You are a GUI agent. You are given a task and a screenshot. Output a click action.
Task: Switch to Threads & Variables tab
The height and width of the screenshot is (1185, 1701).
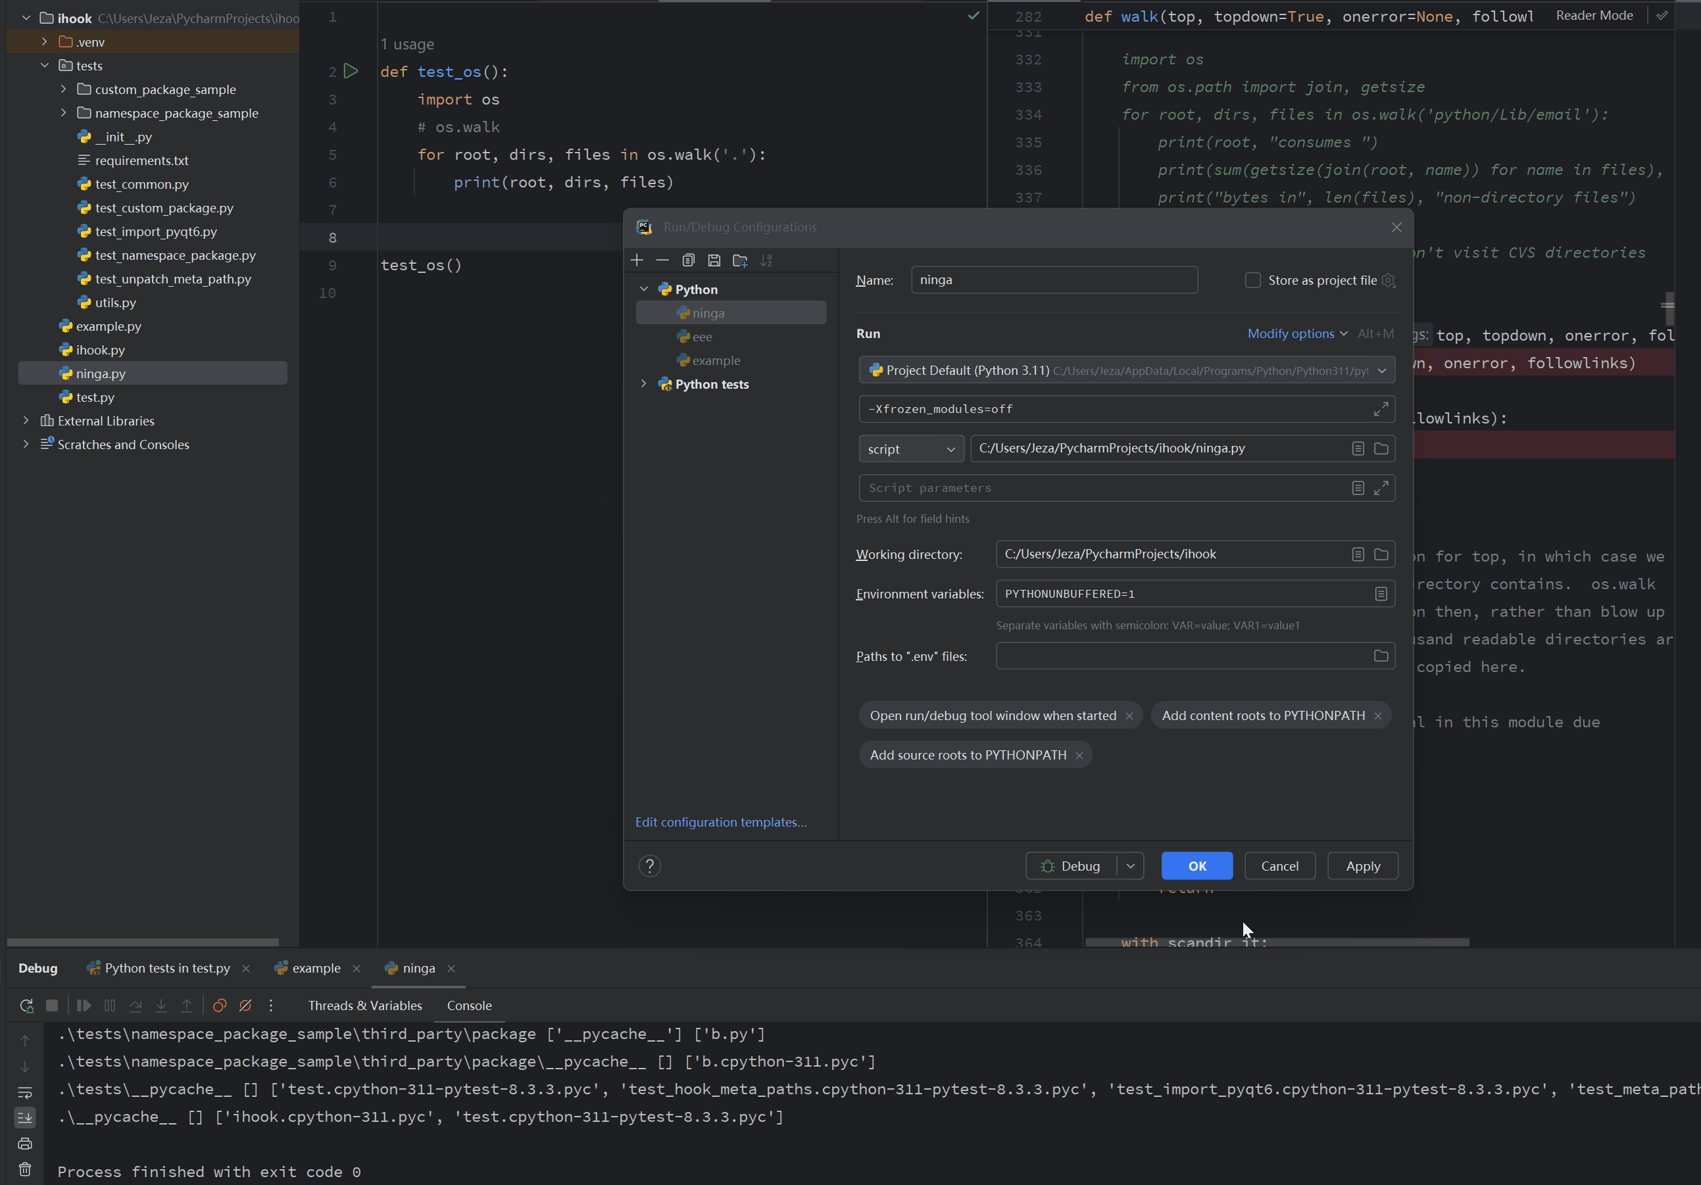click(365, 1005)
